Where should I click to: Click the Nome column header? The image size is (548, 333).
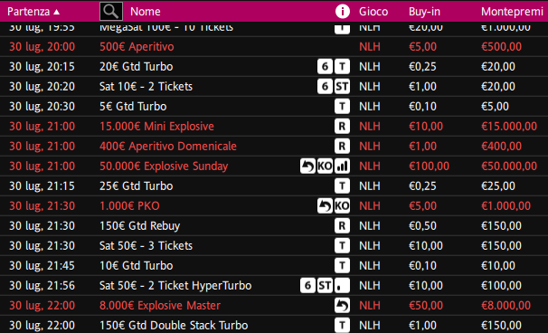tap(145, 12)
